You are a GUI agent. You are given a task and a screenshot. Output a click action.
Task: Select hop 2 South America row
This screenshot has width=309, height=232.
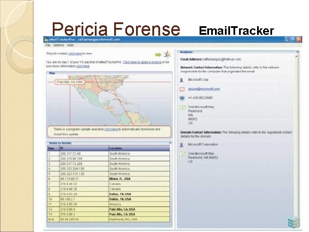(x=109, y=159)
